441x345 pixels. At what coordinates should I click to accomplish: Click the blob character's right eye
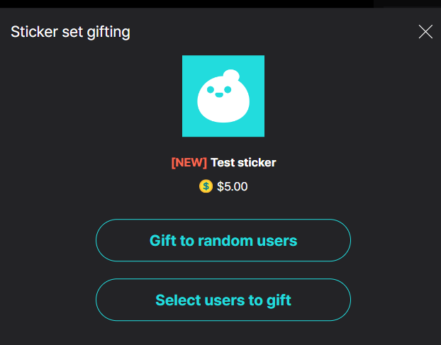[228, 90]
